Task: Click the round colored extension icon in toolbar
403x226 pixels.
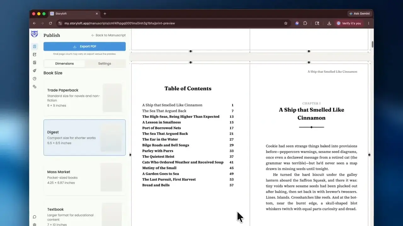Action: coord(297,23)
